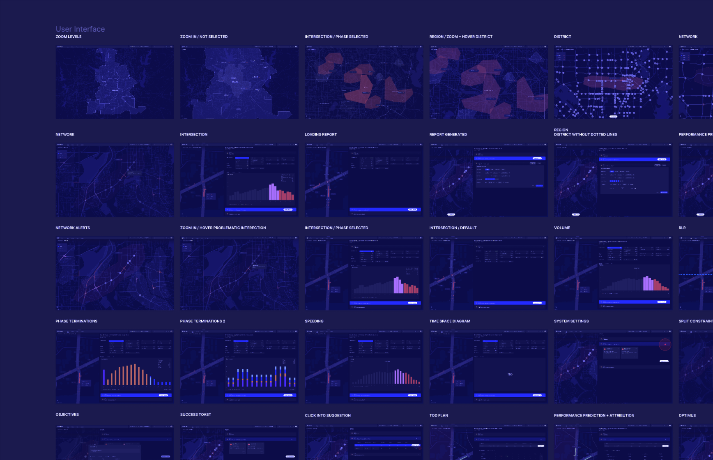Click the 'CLICK INTO SUGGESTION' label
Screen dimensions: 713x460
click(x=328, y=415)
